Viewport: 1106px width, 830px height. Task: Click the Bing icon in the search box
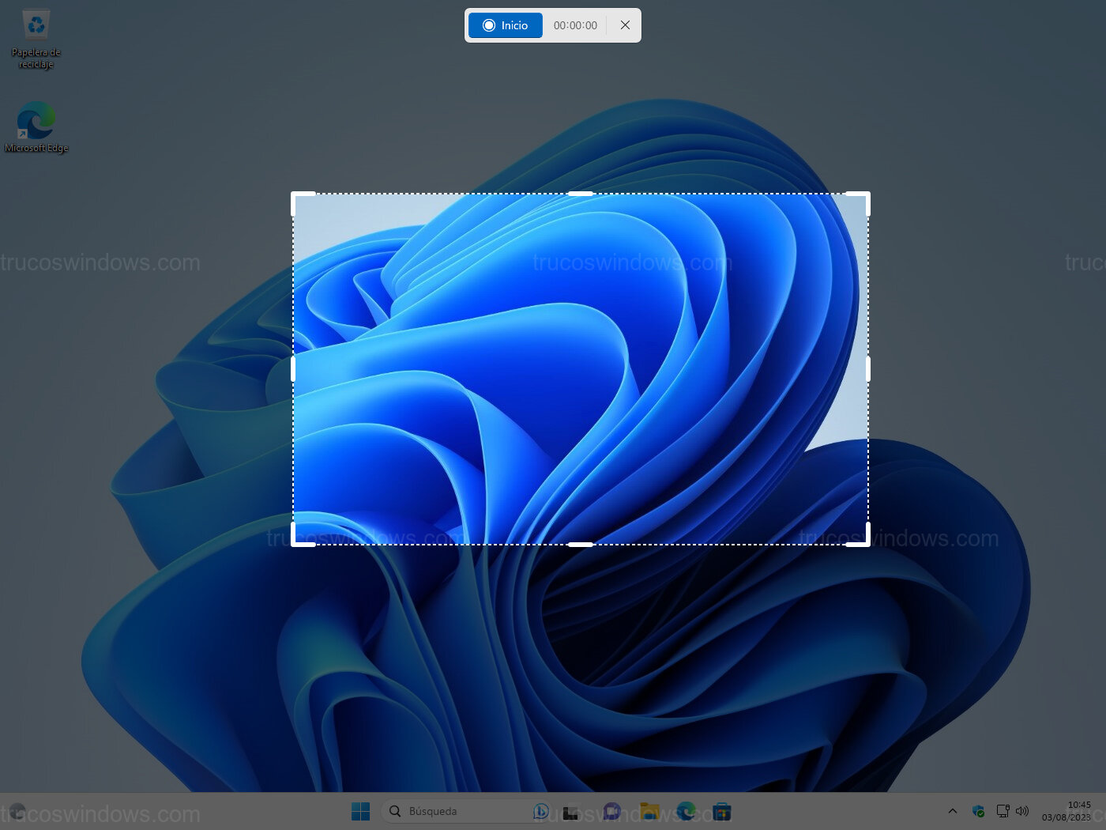click(541, 812)
